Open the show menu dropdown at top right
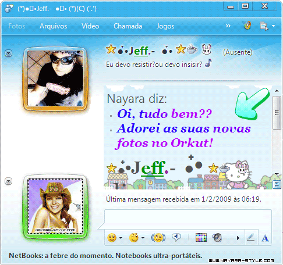 (x=267, y=26)
